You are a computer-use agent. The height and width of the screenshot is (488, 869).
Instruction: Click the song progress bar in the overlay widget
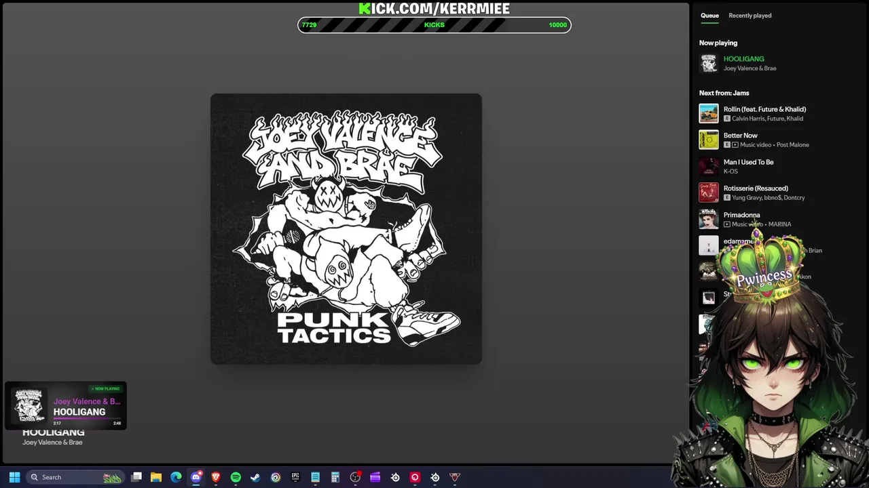click(87, 418)
